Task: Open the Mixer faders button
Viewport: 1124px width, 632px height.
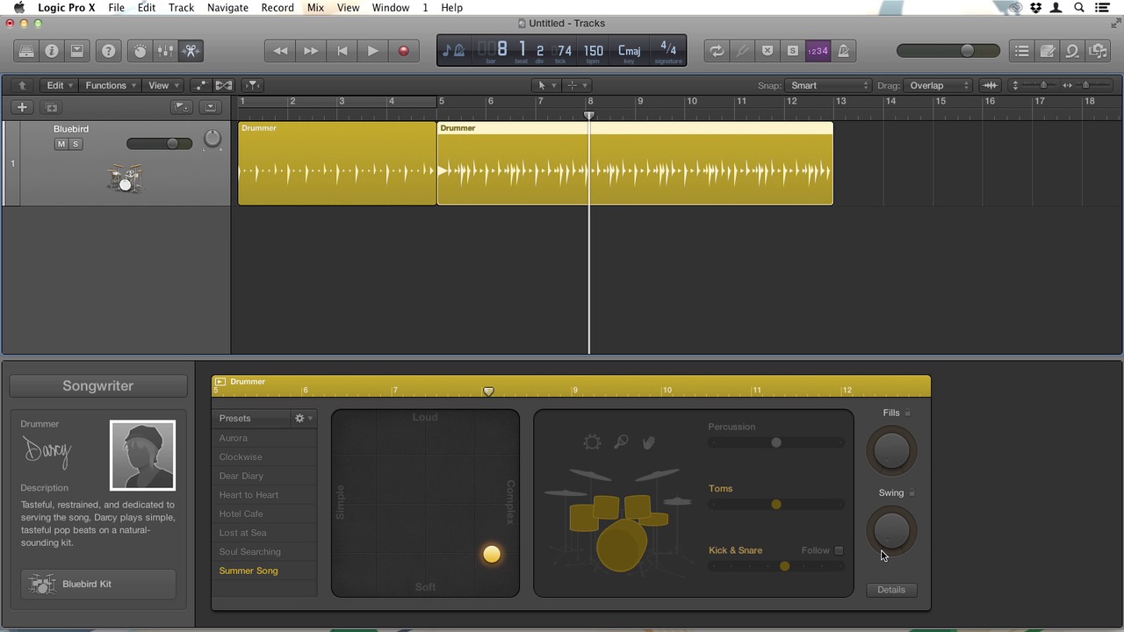Action: 165,51
